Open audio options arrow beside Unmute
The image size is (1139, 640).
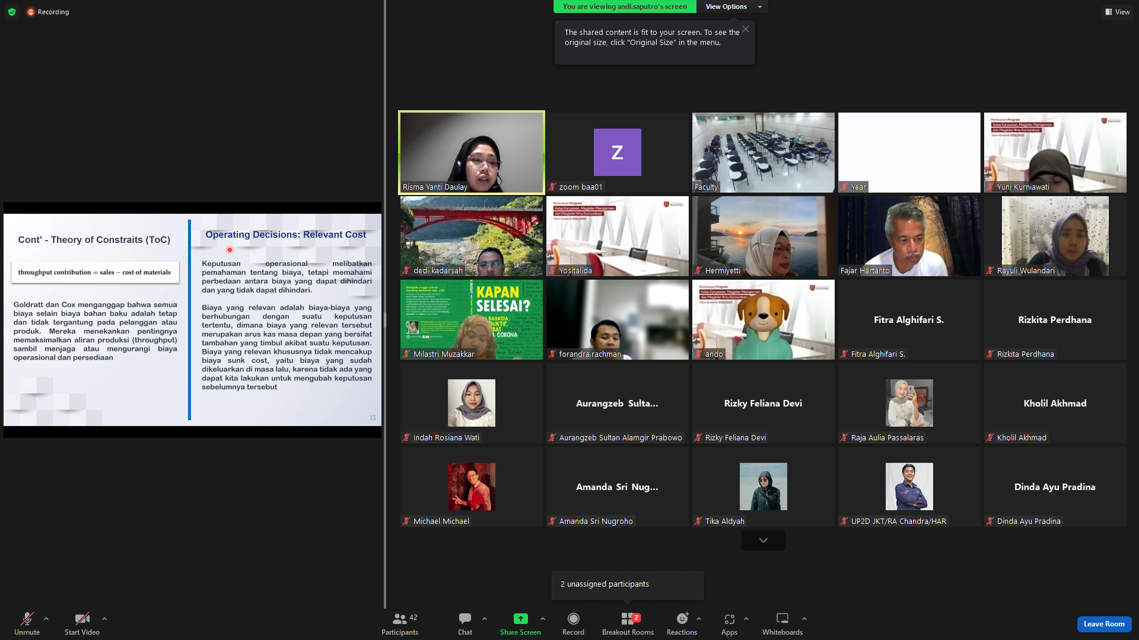[46, 619]
